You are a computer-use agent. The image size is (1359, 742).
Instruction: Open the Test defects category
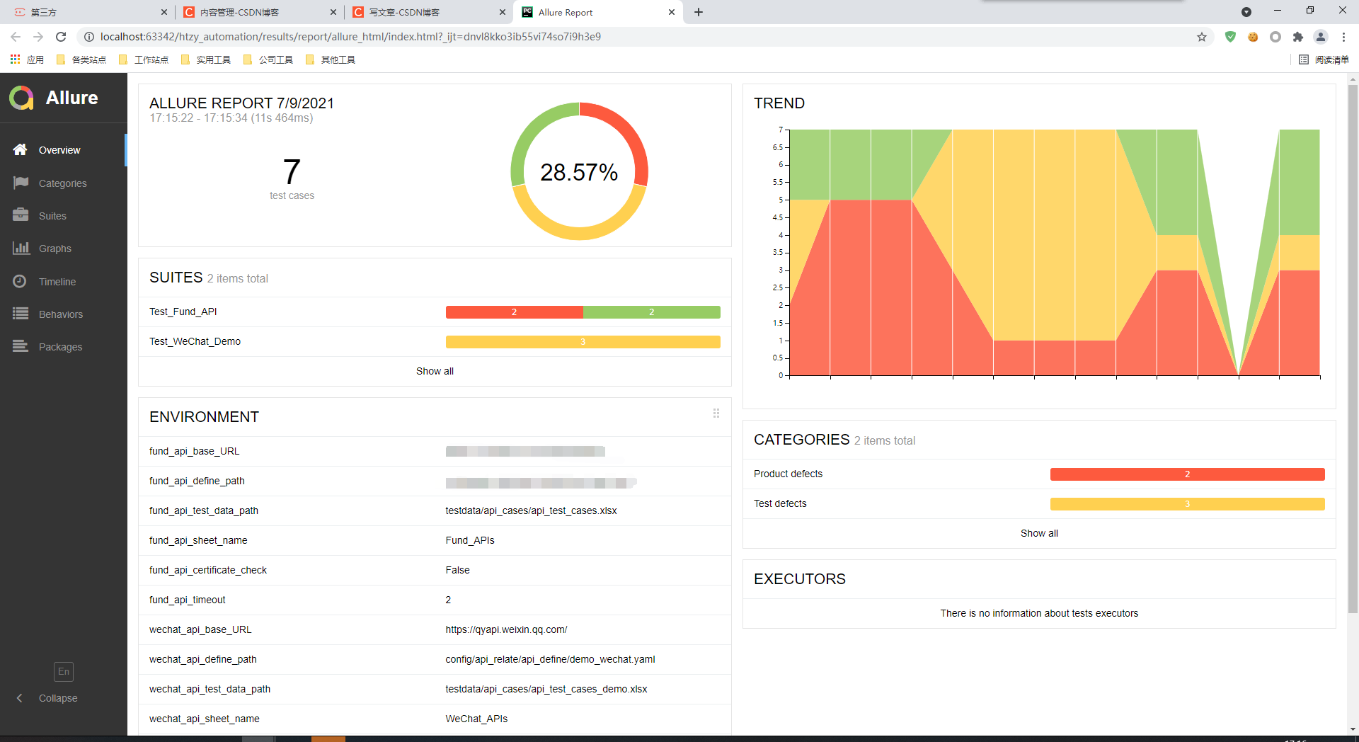click(x=1039, y=503)
